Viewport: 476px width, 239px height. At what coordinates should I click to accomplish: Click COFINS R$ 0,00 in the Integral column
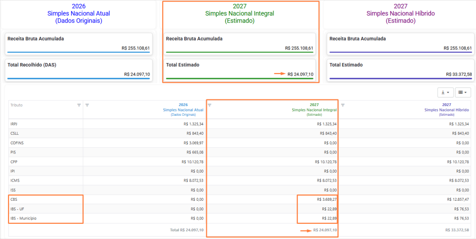point(329,142)
